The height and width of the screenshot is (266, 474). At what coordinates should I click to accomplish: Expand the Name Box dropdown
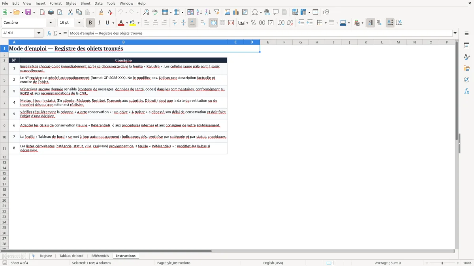(x=39, y=33)
